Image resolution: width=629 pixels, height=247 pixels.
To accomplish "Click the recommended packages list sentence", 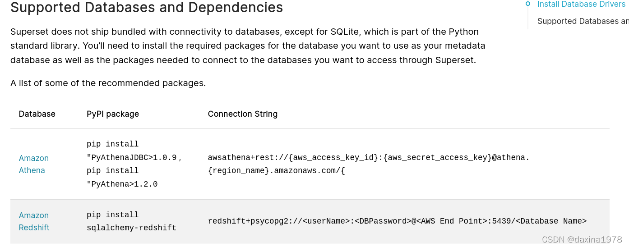I will (108, 83).
